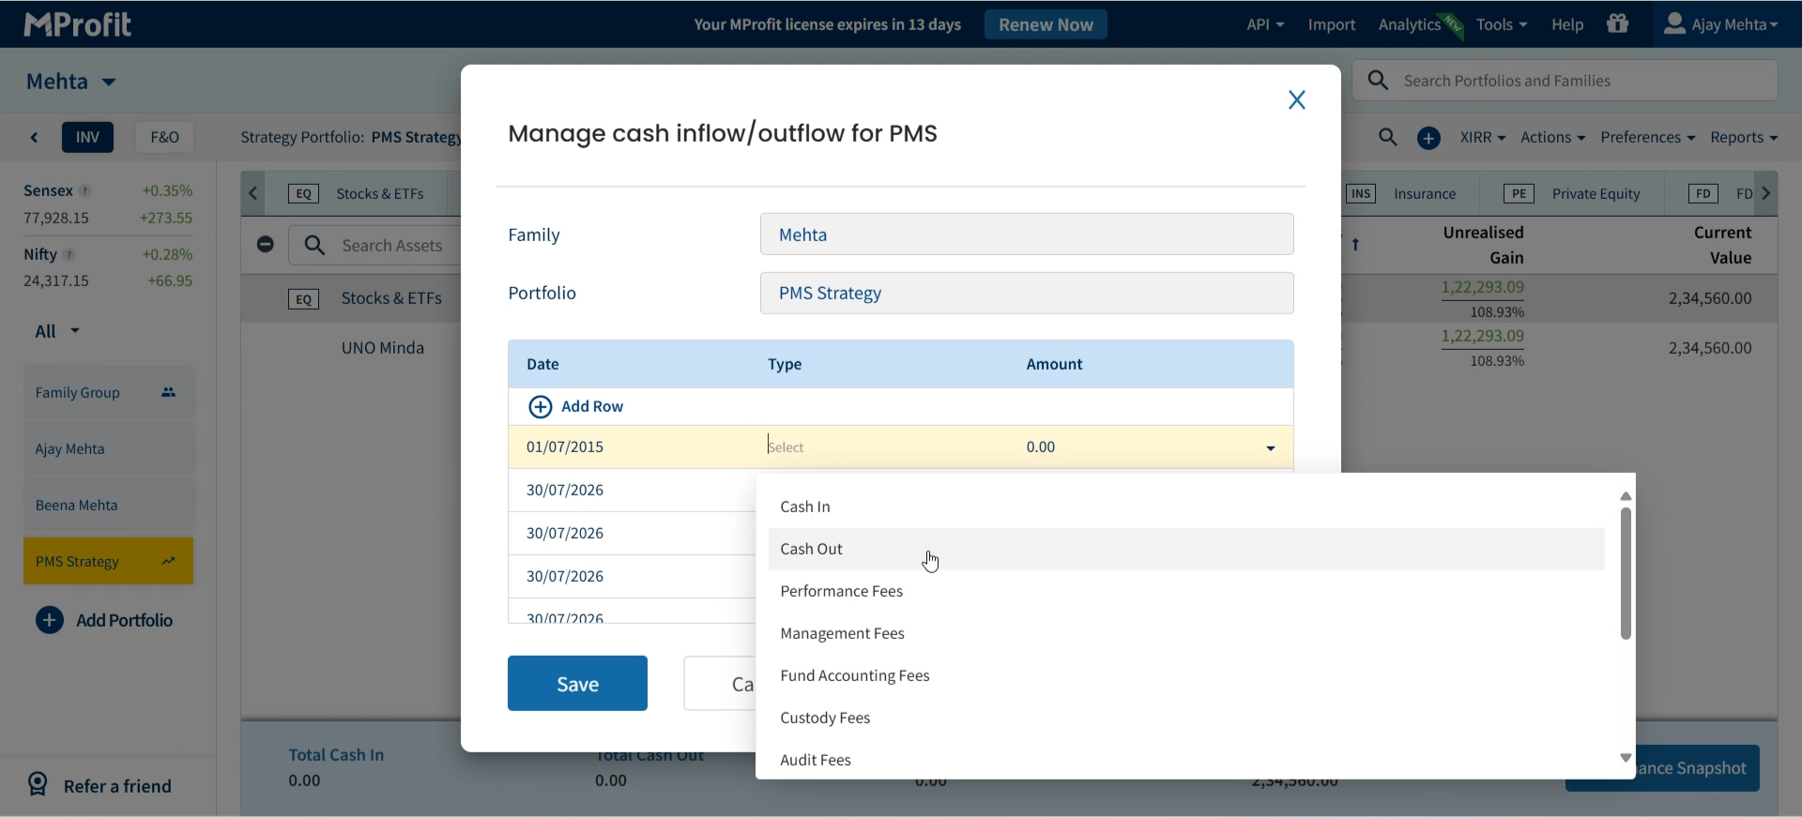1802x818 pixels.
Task: Click the collapse minus icon beside Search Assets
Action: coord(266,245)
